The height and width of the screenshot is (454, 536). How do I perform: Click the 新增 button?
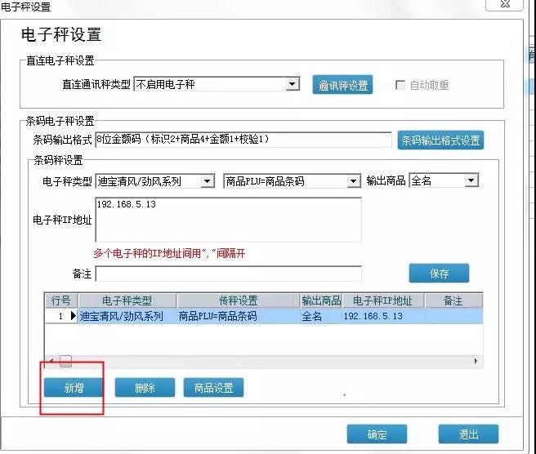[x=74, y=388]
